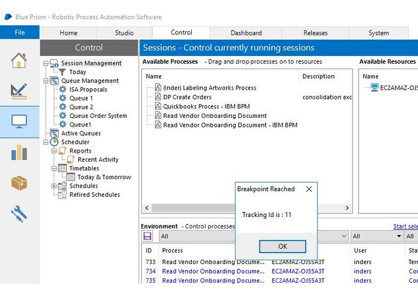Click the Blue Prism logo icon
The image size is (418, 297).
(x=8, y=17)
